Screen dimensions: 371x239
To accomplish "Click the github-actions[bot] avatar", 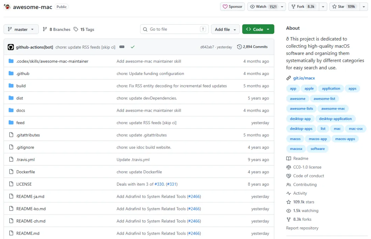I will point(11,47).
